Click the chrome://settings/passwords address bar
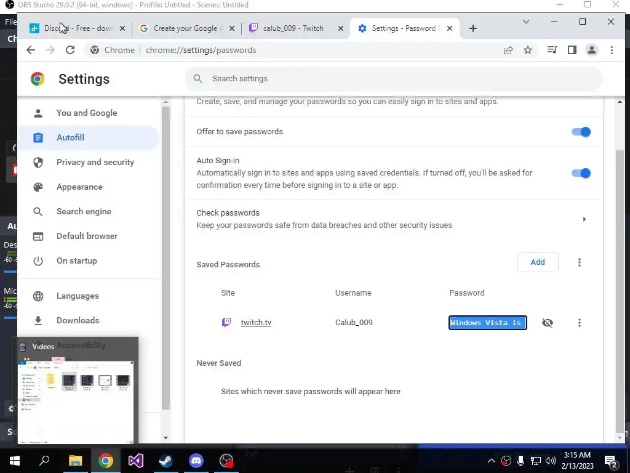The image size is (630, 473). click(201, 51)
